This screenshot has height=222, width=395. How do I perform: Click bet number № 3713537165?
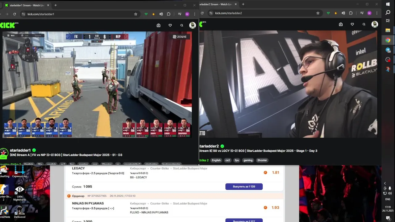tap(97, 196)
